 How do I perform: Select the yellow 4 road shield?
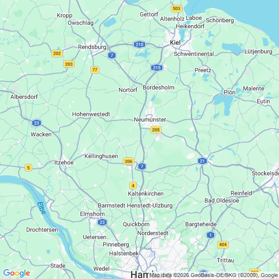(x=133, y=185)
